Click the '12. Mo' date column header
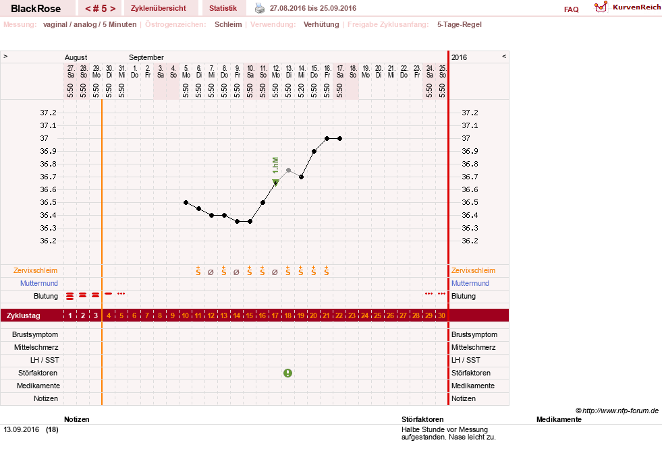The height and width of the screenshot is (455, 662). 276,71
